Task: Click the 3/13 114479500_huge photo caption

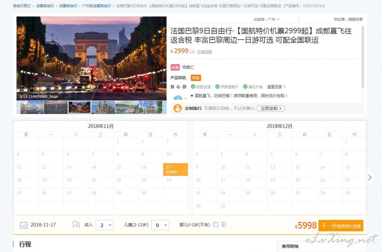Action: 38,96
